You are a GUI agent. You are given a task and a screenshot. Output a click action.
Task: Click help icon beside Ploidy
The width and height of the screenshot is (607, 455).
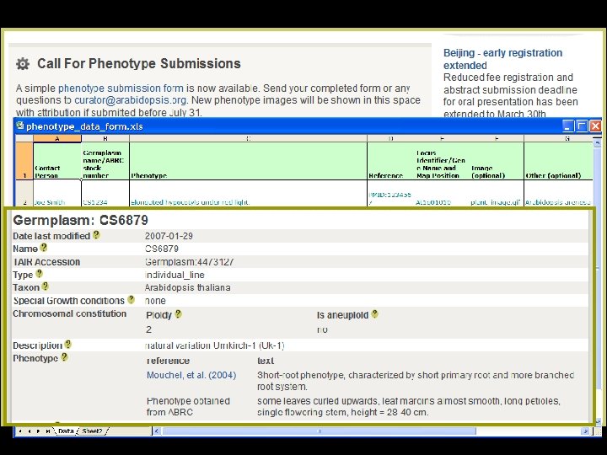(x=178, y=313)
